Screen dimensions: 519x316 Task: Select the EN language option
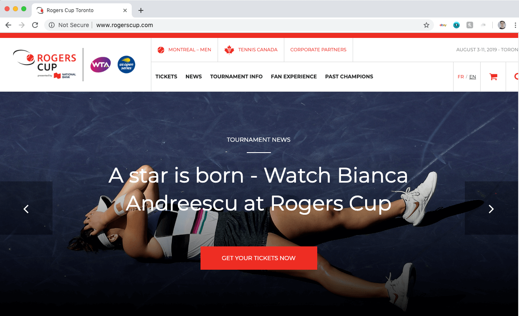473,77
